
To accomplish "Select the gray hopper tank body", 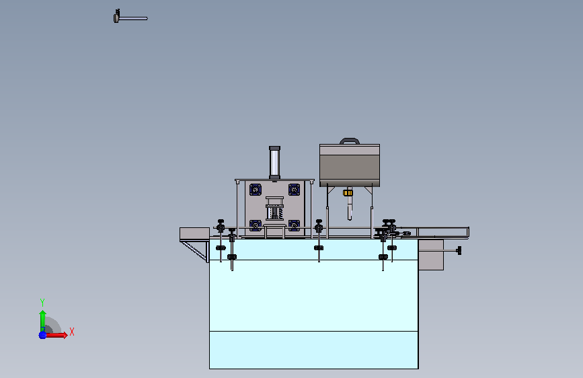I will [350, 165].
